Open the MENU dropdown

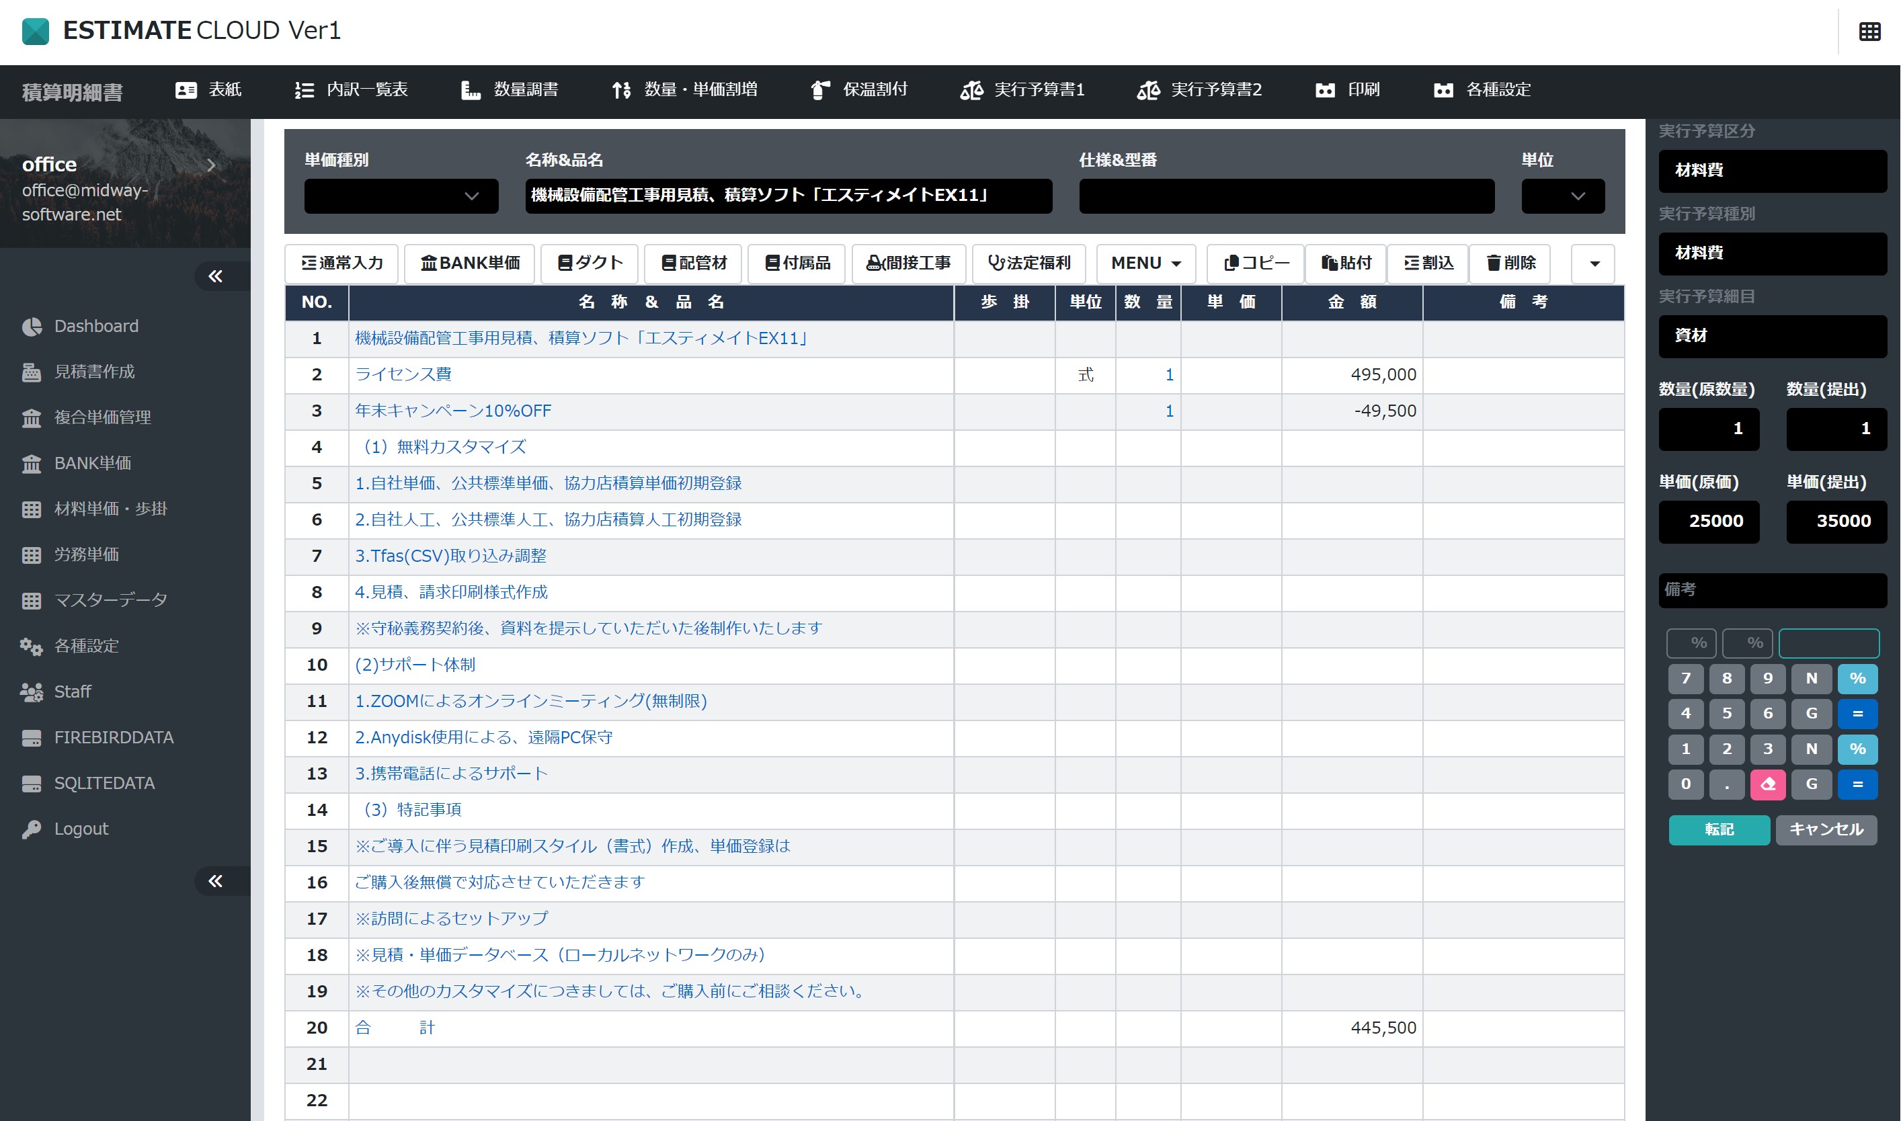[x=1145, y=263]
